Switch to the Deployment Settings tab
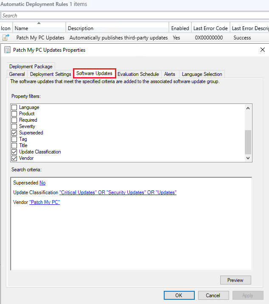269x304 pixels. pos(50,74)
